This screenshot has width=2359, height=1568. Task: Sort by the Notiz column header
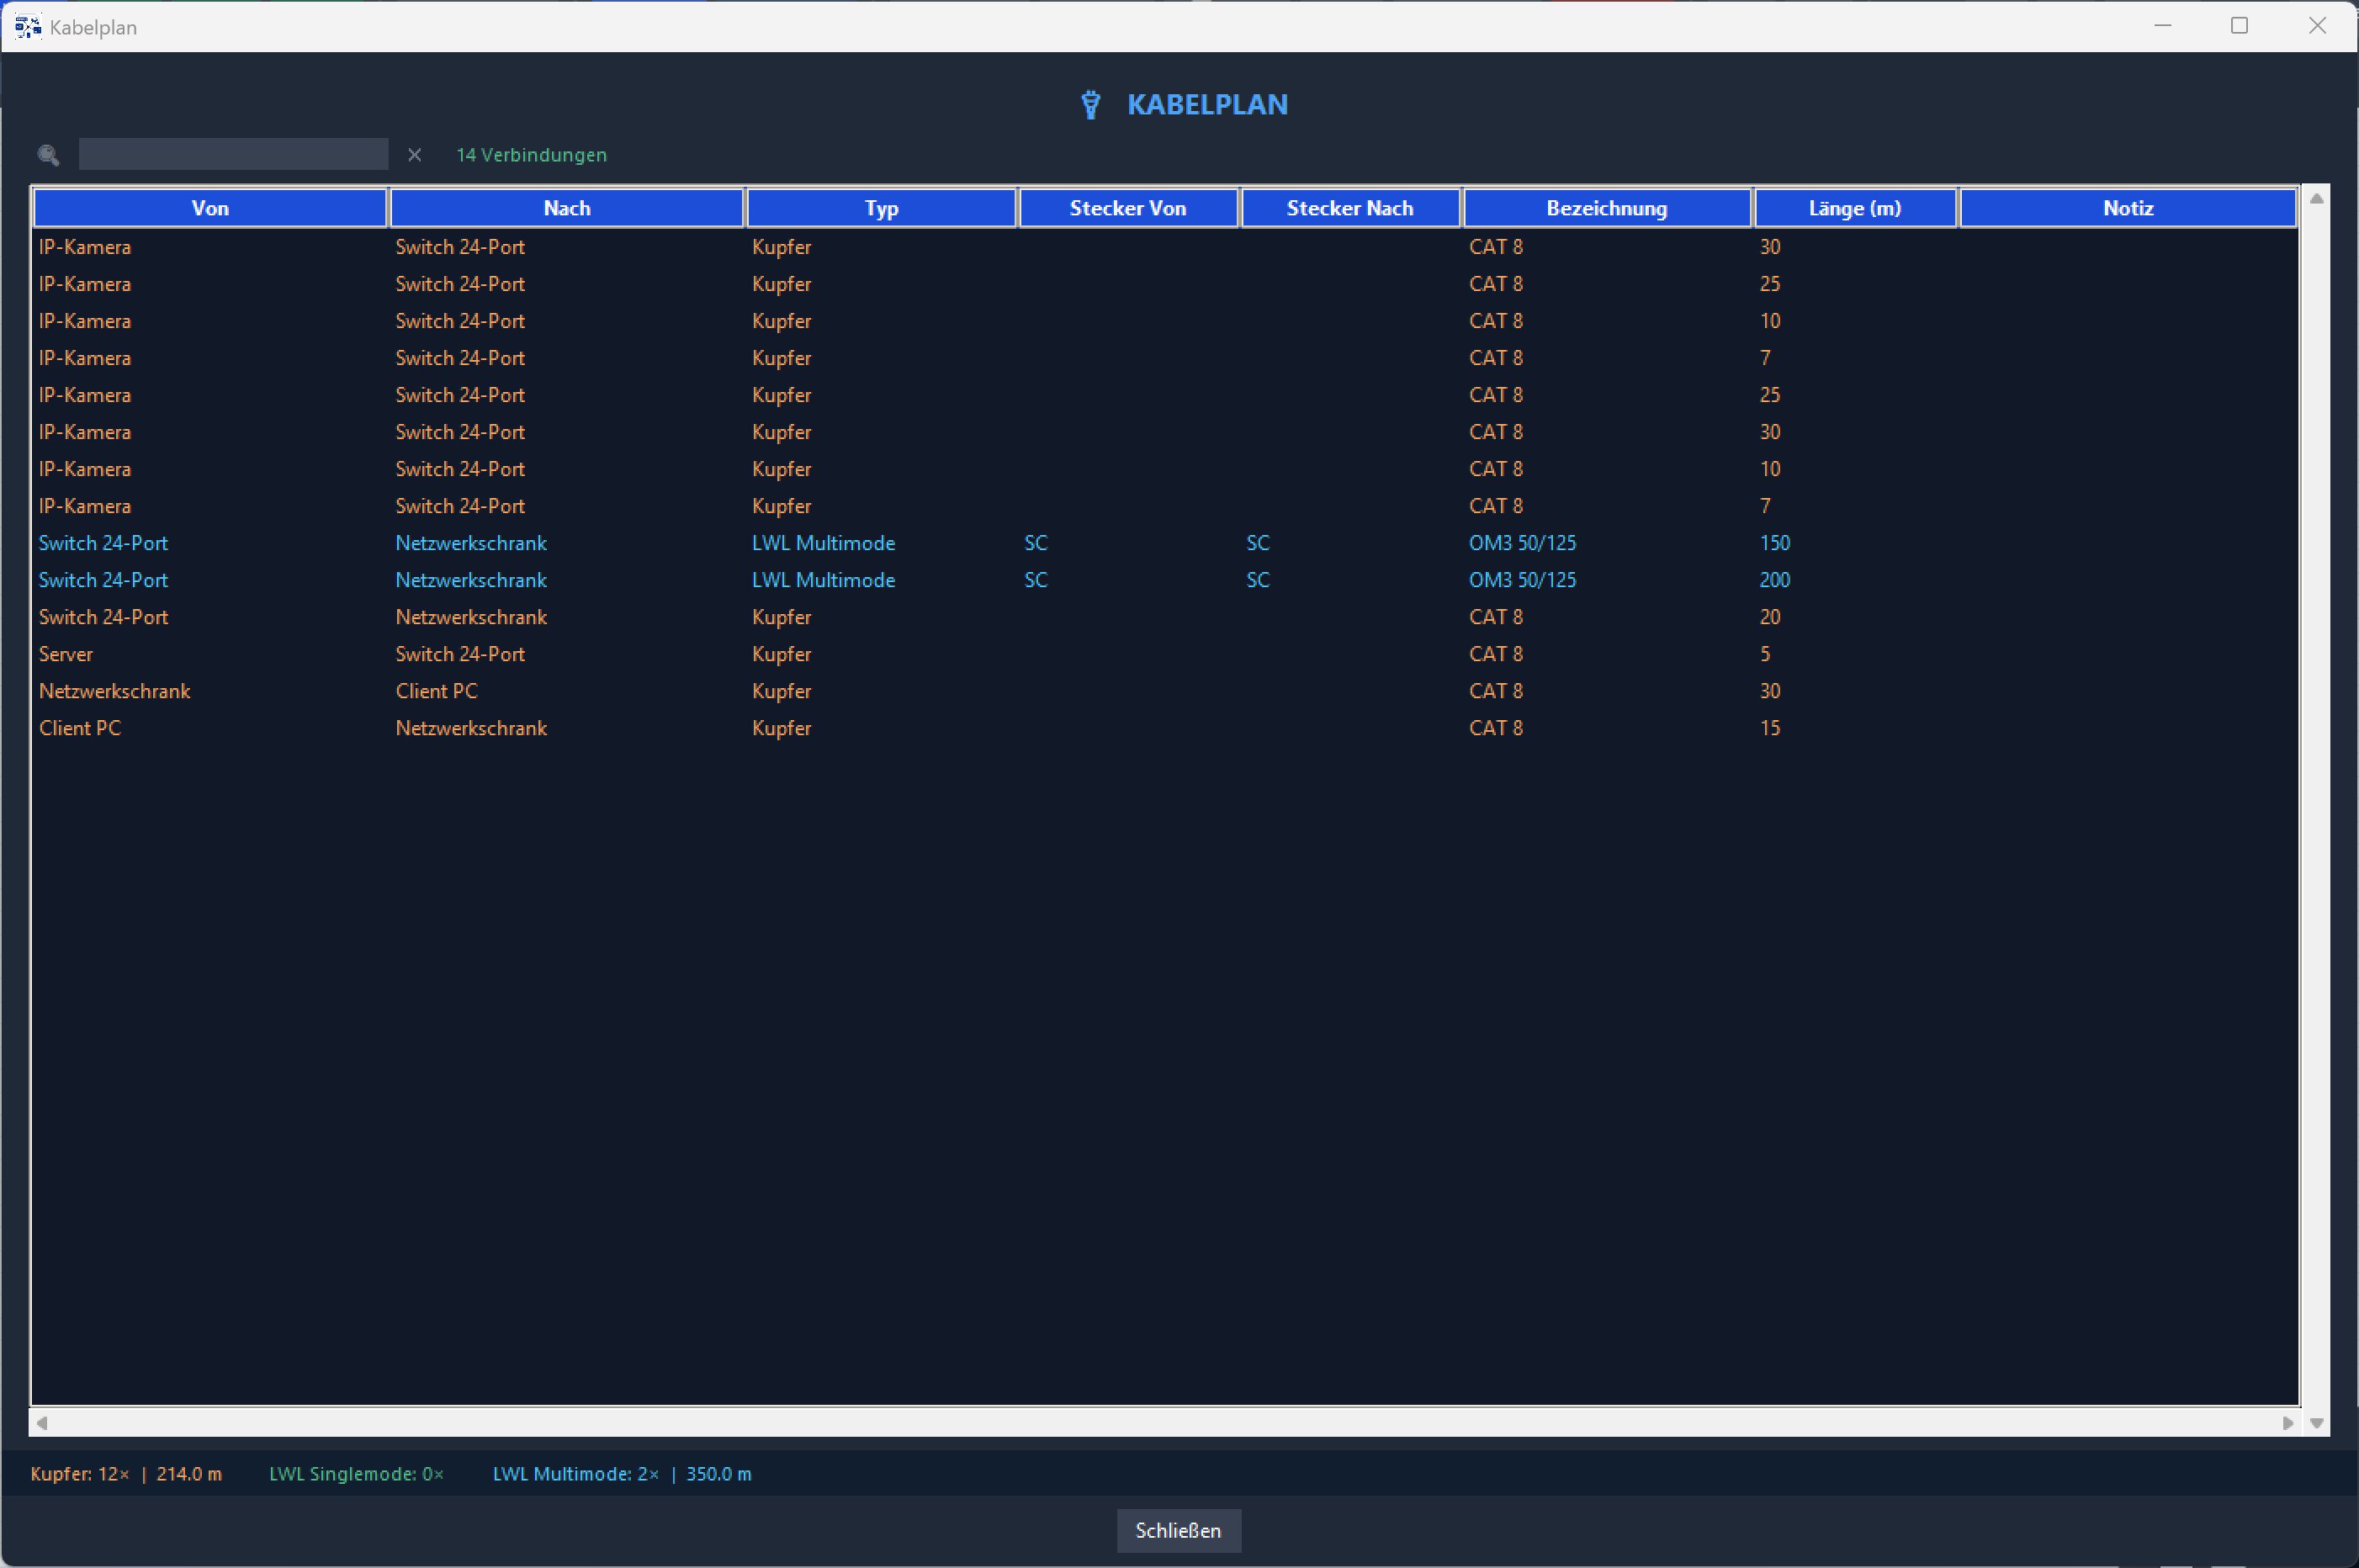tap(2128, 208)
